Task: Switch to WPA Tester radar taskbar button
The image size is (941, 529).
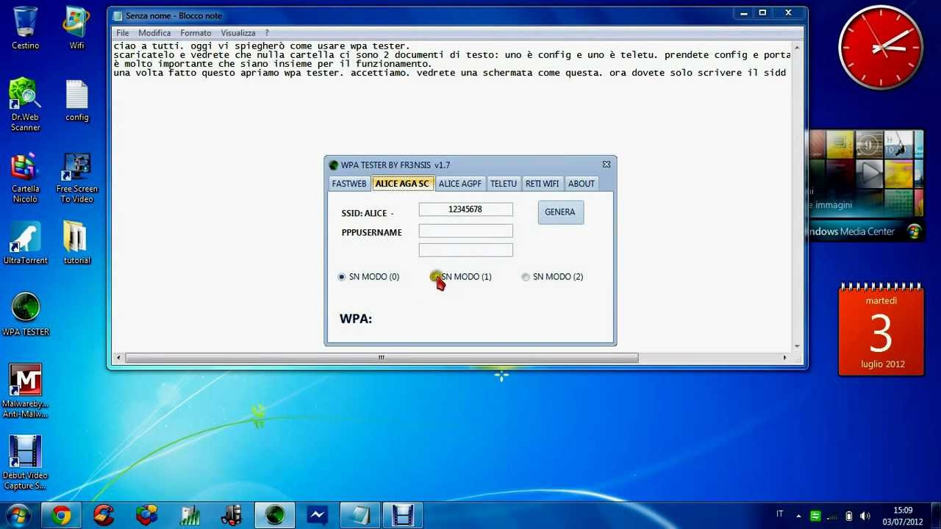Action: [x=275, y=515]
